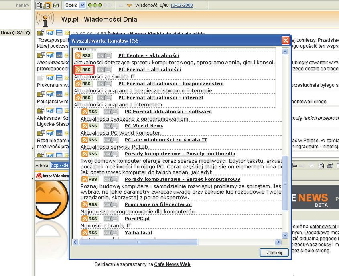The image size is (339, 276).
Task: Click the Adres address field in main window
Action: pyautogui.click(x=59, y=166)
